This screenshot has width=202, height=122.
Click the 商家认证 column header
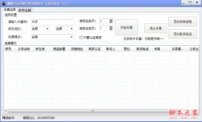[x=96, y=49]
